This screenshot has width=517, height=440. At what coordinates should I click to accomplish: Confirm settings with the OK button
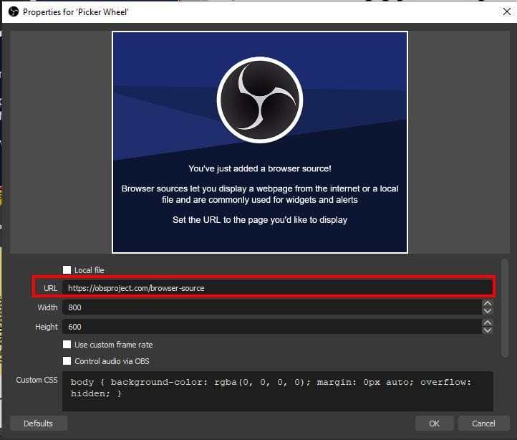[434, 424]
